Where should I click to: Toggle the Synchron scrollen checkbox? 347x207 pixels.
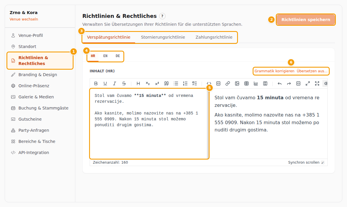pos(323,162)
